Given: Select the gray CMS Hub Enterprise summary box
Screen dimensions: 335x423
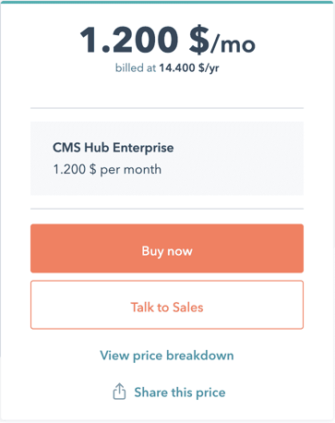Looking at the screenshot, I should click(x=167, y=158).
